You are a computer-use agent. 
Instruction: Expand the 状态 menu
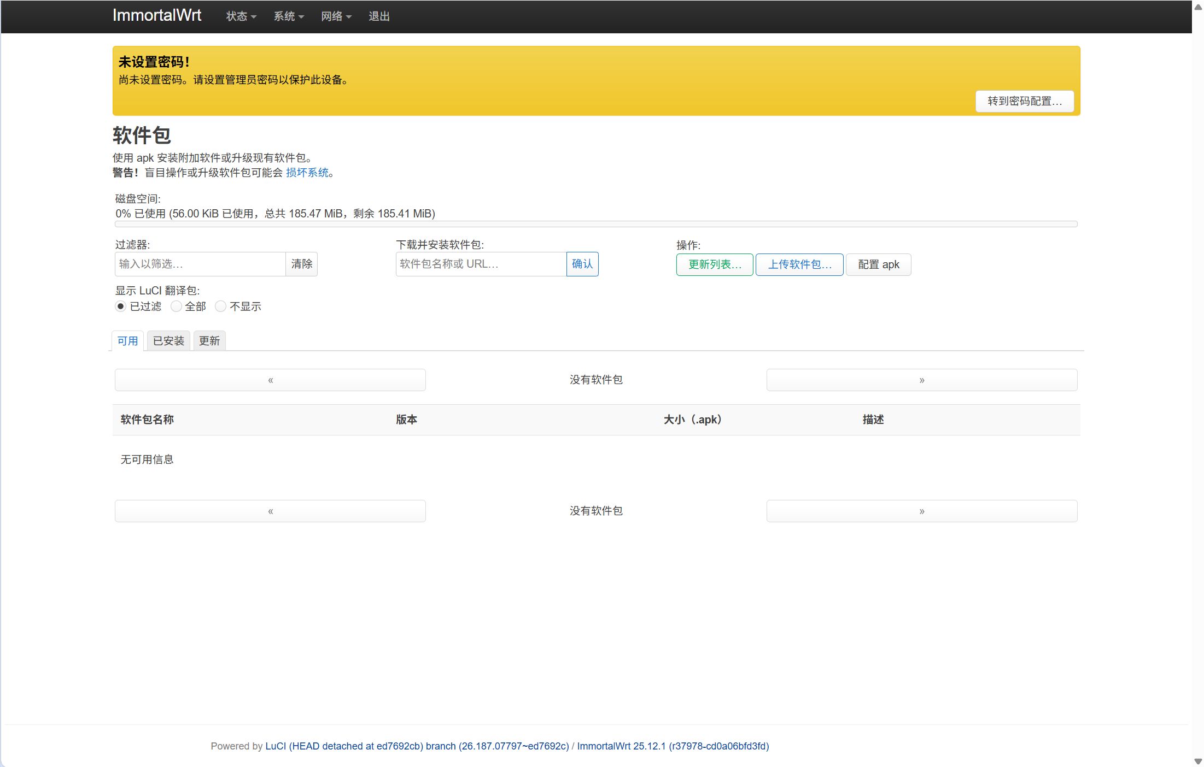241,16
